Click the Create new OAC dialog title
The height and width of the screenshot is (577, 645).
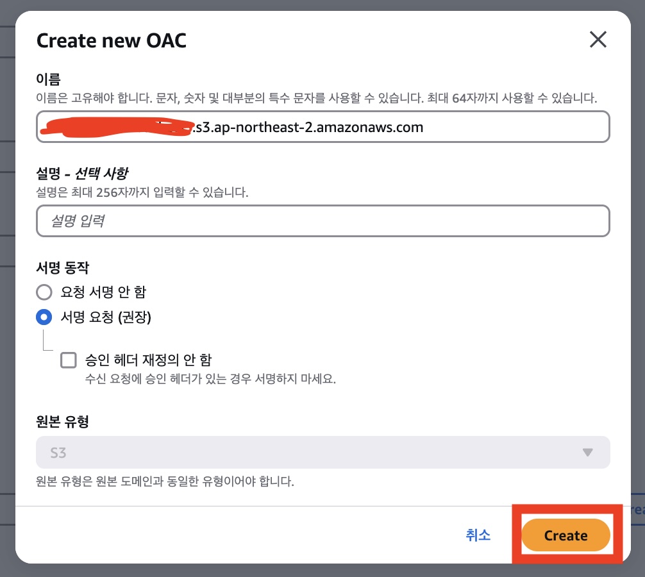(x=112, y=41)
